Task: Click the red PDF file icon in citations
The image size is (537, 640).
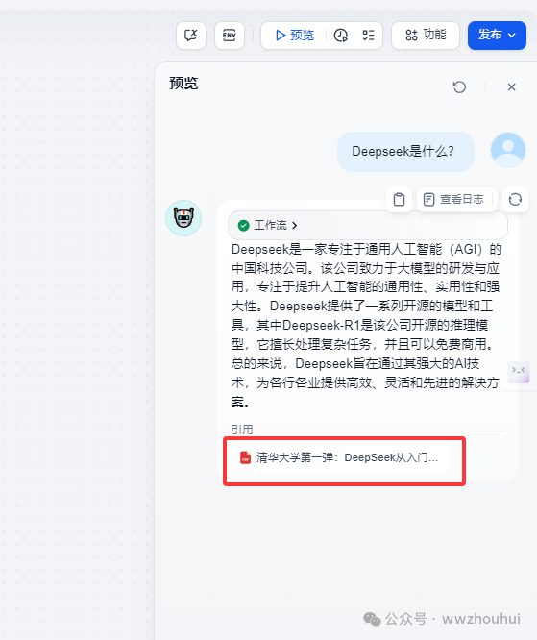Action: (245, 457)
